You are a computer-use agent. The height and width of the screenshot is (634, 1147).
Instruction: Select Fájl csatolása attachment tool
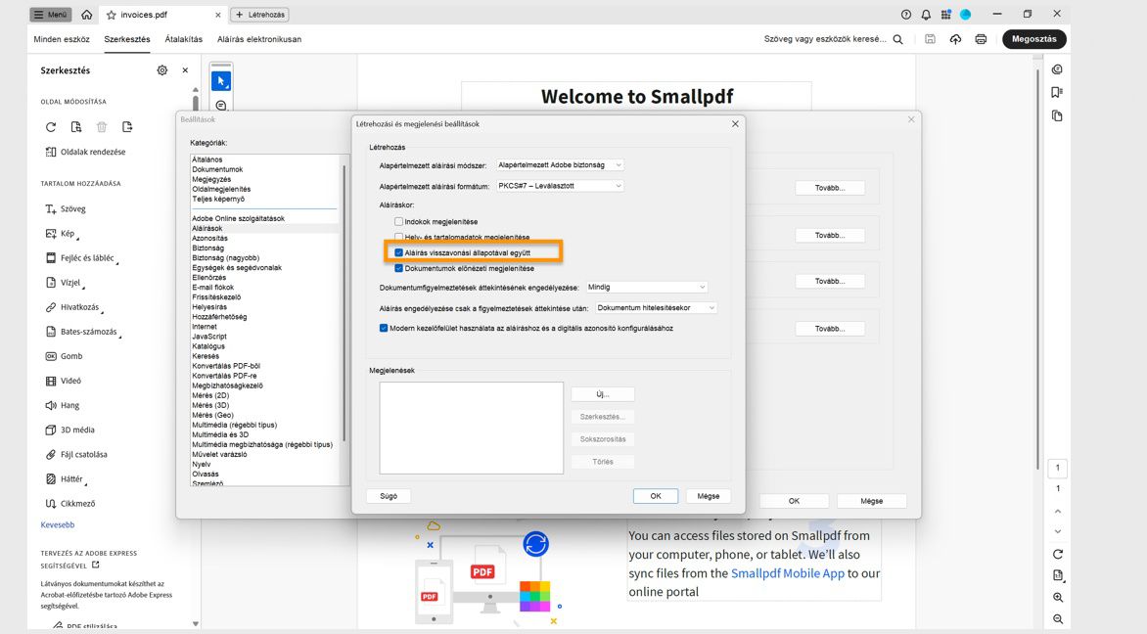pos(76,454)
